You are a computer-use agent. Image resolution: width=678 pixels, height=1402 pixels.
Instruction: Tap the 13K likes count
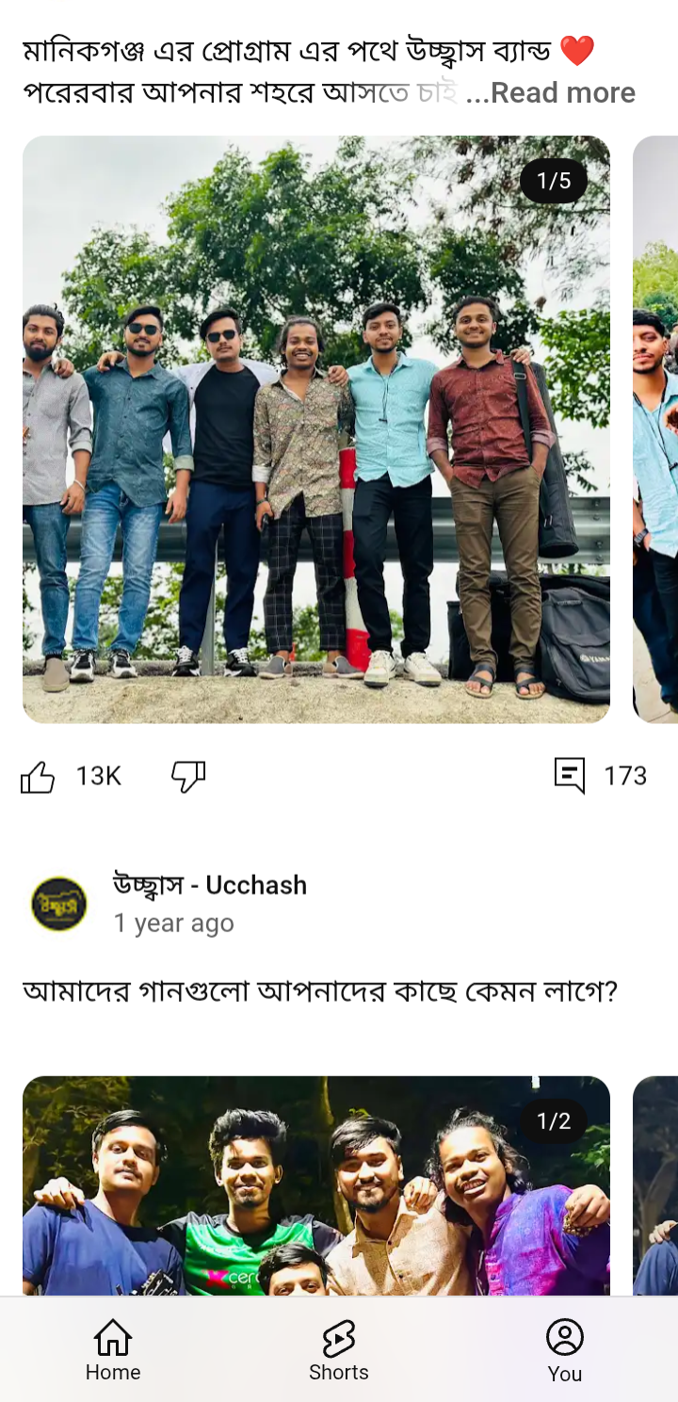click(99, 776)
